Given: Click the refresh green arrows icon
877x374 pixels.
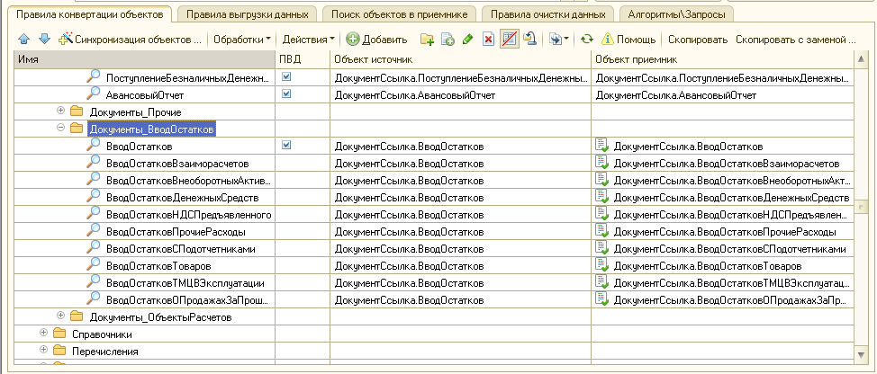Looking at the screenshot, I should tap(586, 40).
